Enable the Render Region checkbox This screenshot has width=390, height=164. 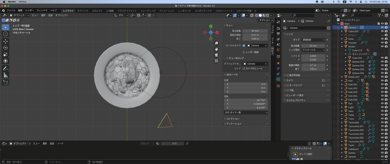click(x=244, y=52)
